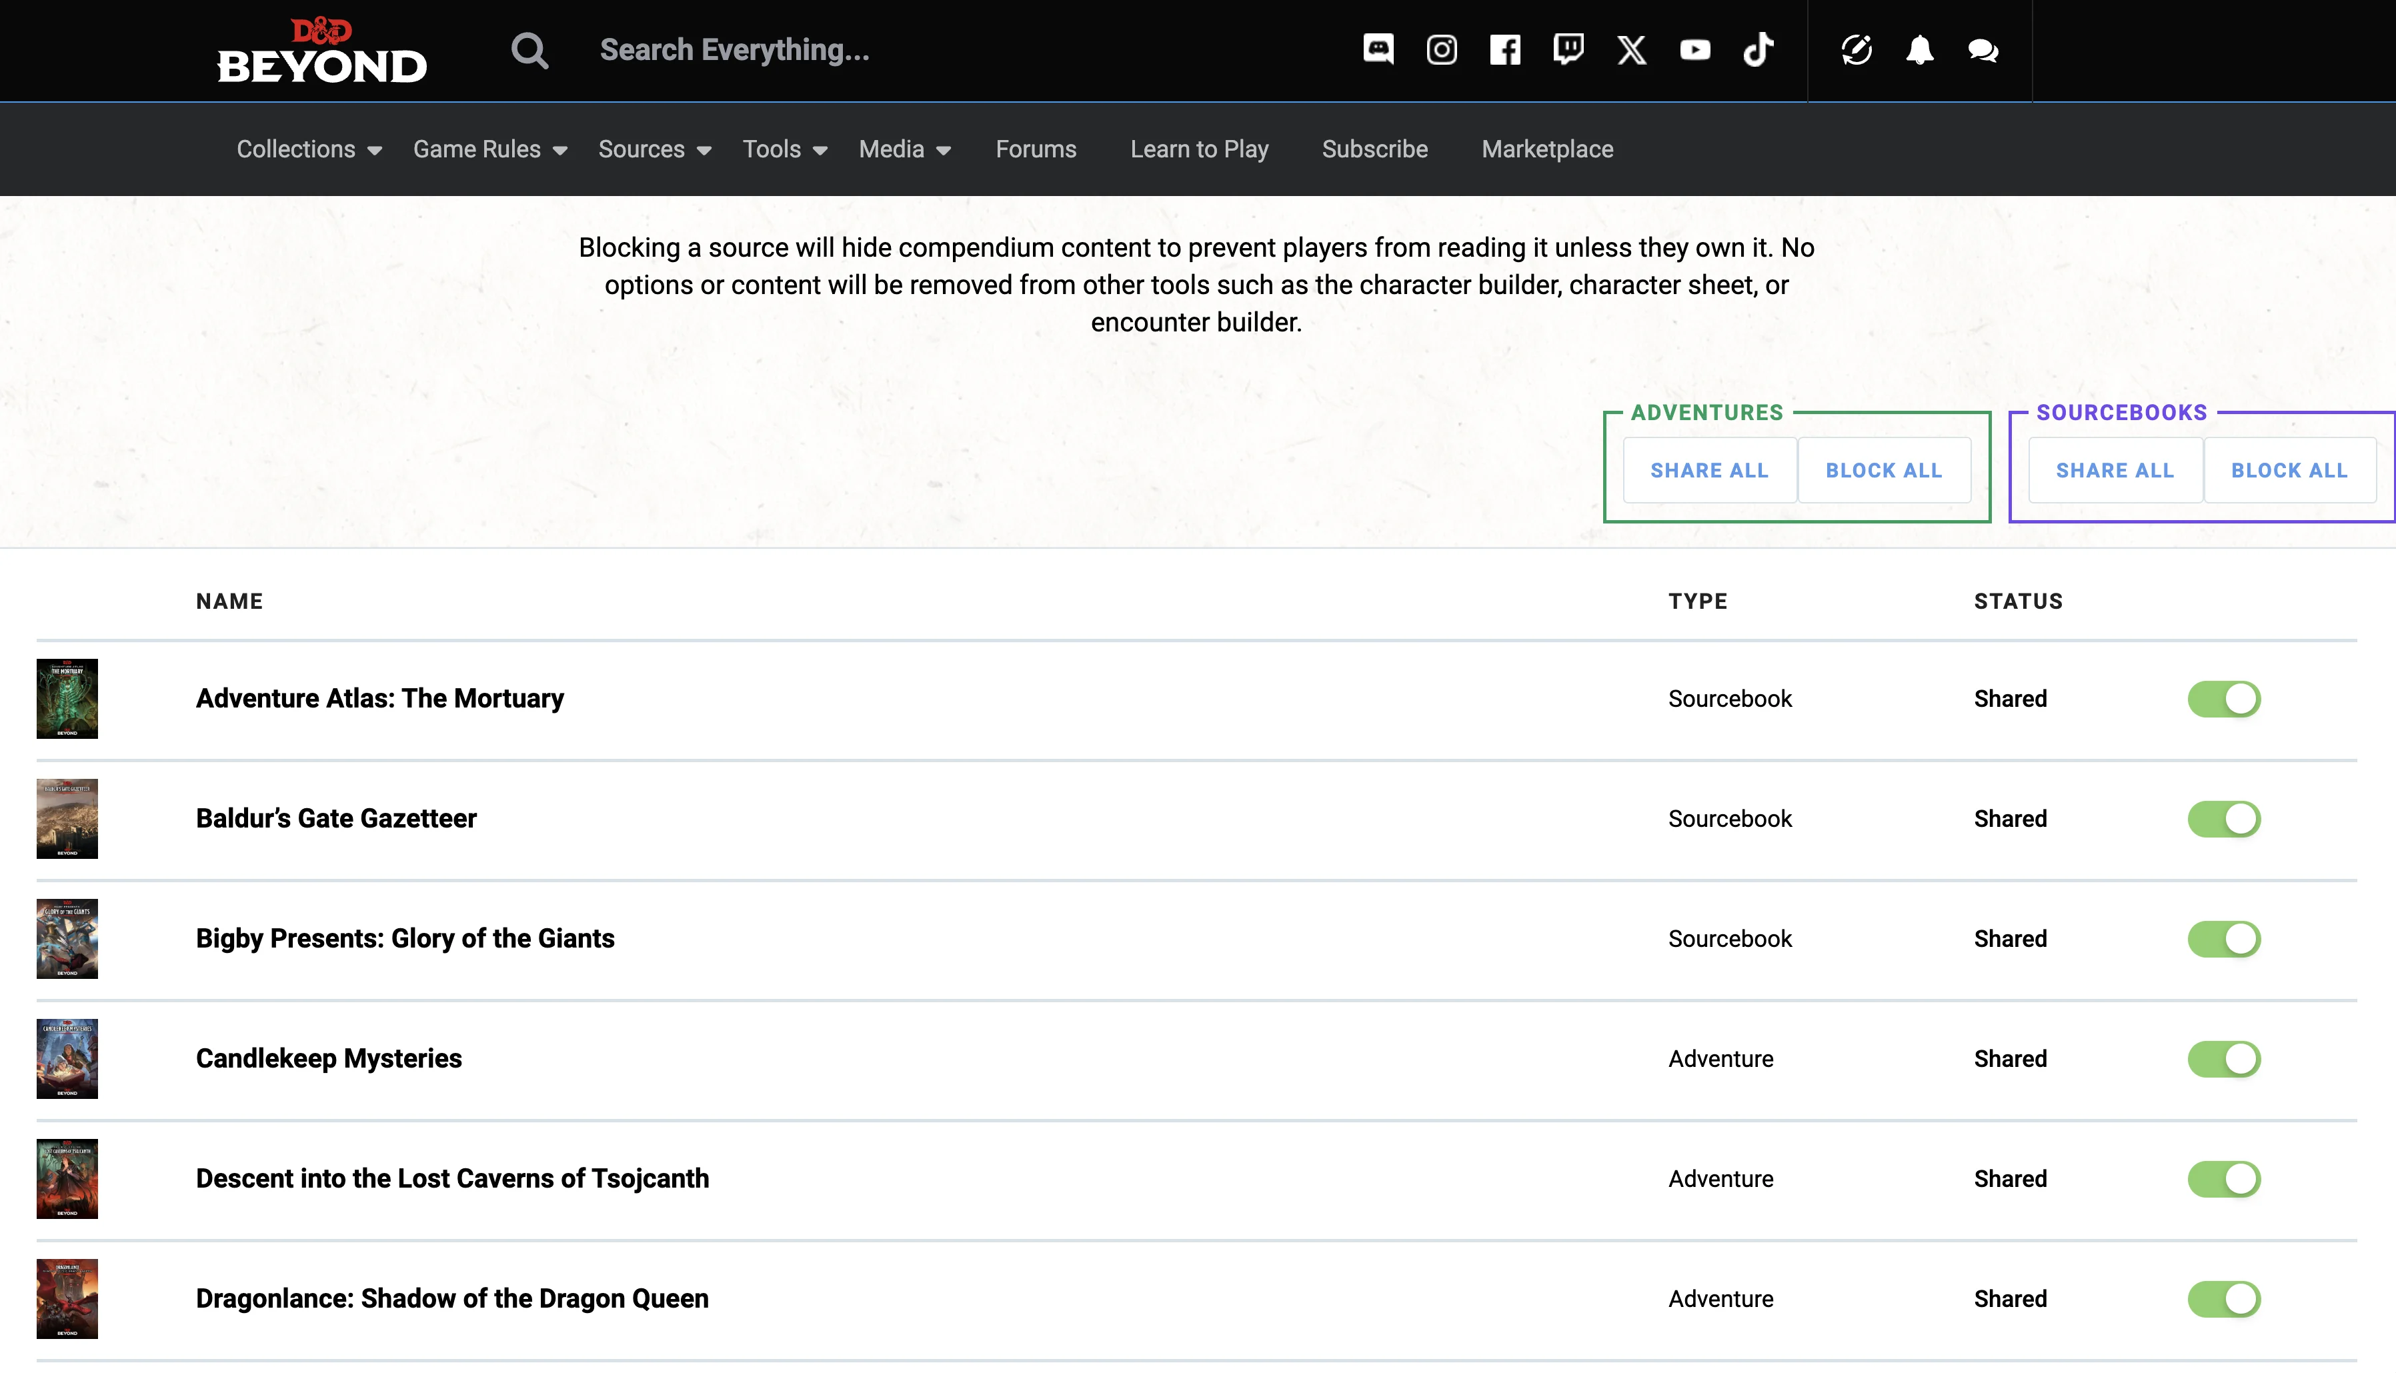
Task: Click the Adventure type in Candlekeep Mysteries row
Action: pyautogui.click(x=1720, y=1058)
